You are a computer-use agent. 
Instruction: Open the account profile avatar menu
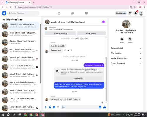coord(141,13)
